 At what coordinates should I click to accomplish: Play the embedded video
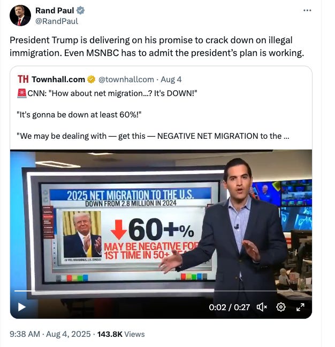(x=22, y=307)
